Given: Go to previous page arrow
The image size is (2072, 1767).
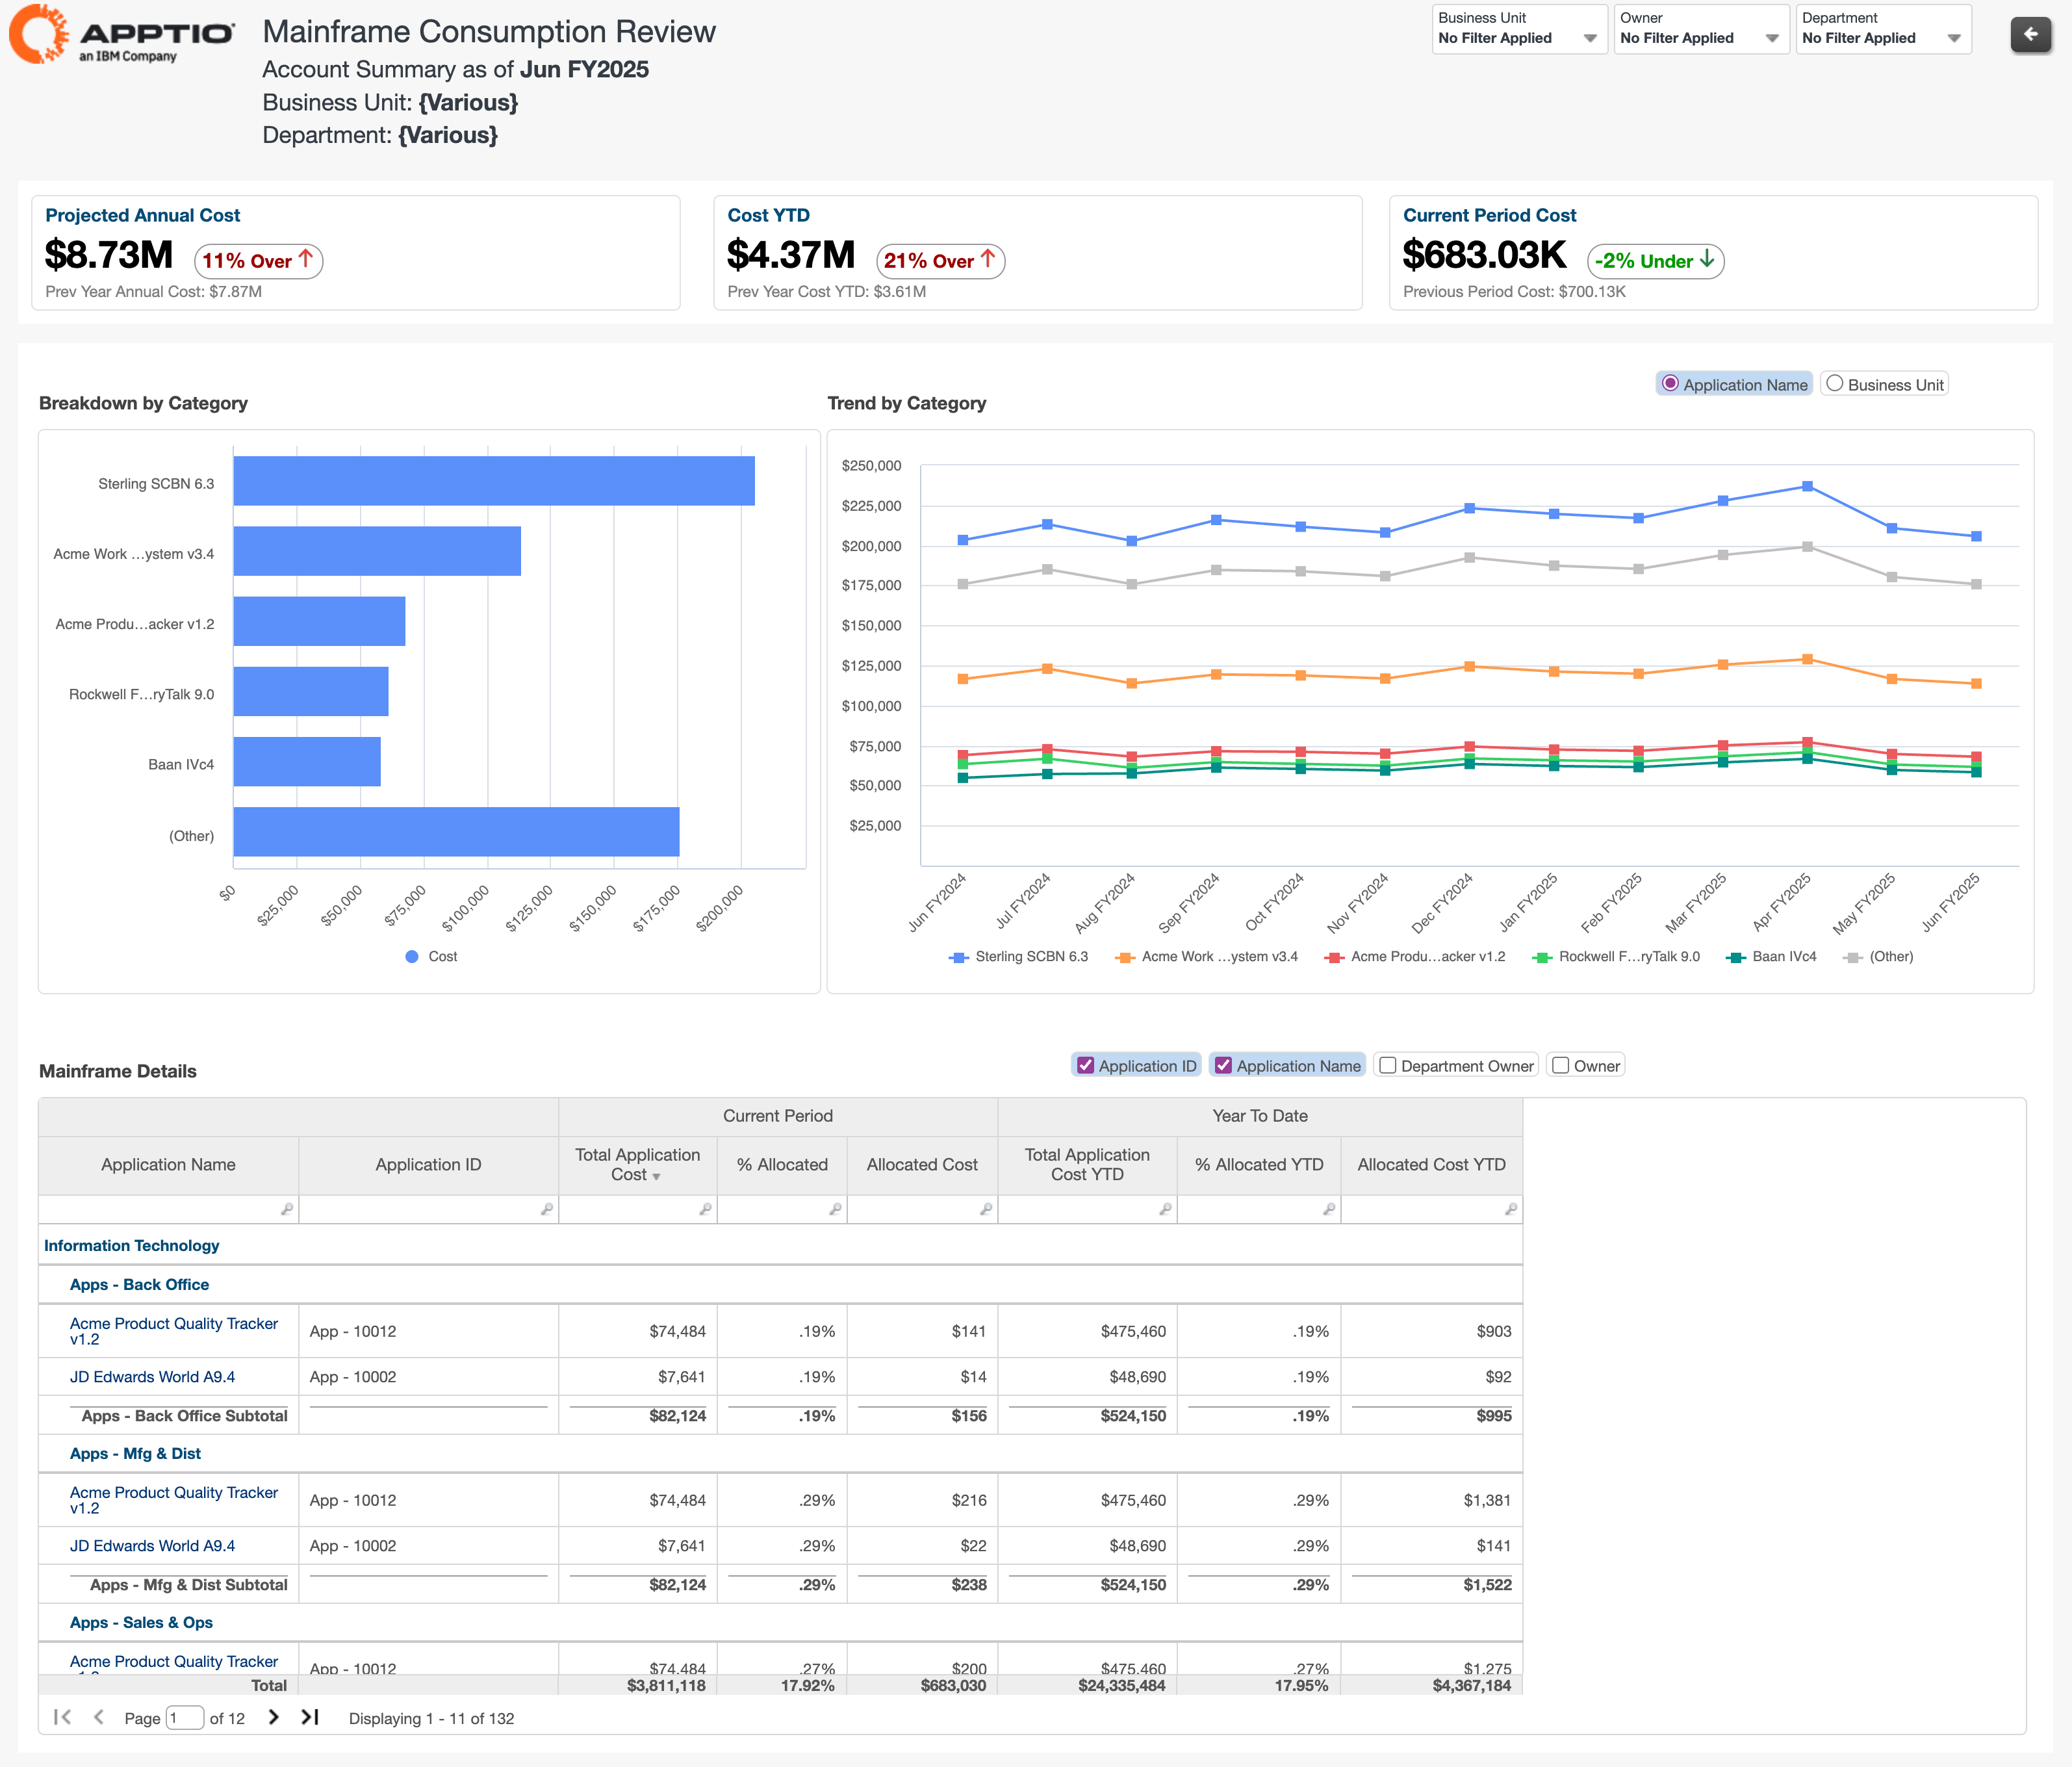Looking at the screenshot, I should coord(98,1717).
